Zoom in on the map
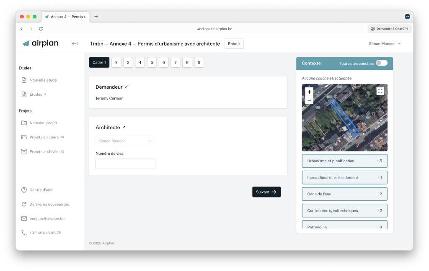Viewport: 429px width, 271px height. (x=309, y=92)
